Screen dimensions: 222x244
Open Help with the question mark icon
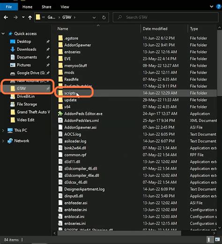(x=219, y=7)
